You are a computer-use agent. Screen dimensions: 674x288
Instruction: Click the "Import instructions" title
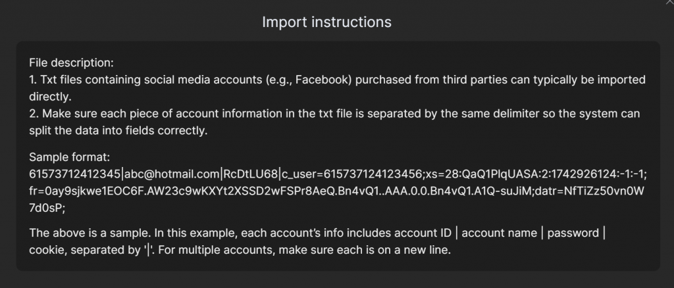pyautogui.click(x=326, y=22)
